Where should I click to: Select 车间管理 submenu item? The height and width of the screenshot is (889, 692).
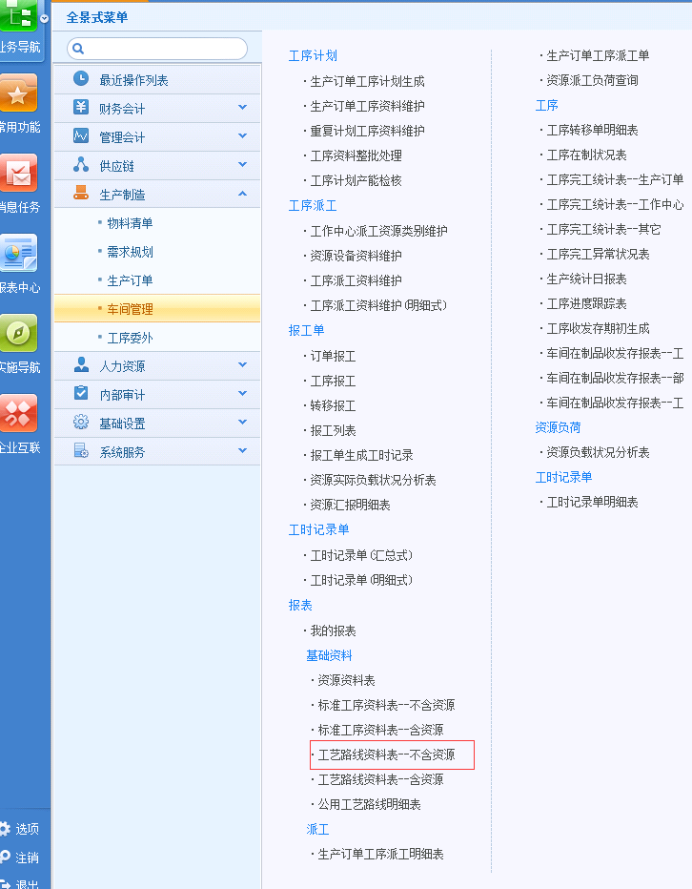(x=130, y=309)
